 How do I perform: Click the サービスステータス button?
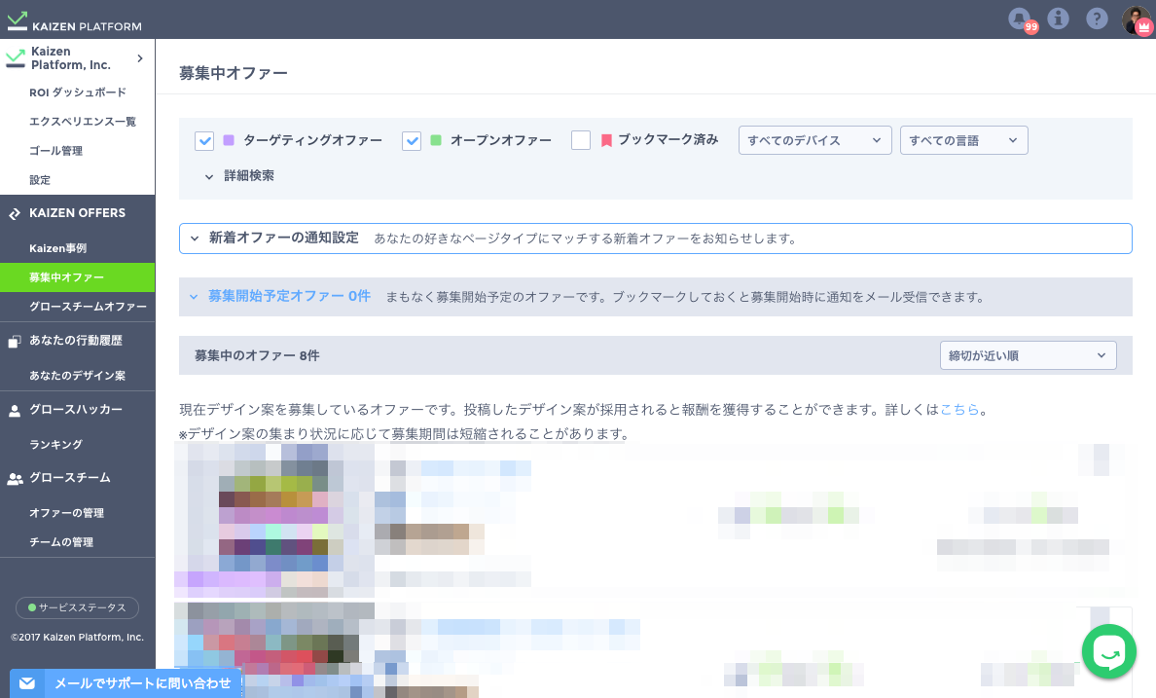(x=78, y=608)
